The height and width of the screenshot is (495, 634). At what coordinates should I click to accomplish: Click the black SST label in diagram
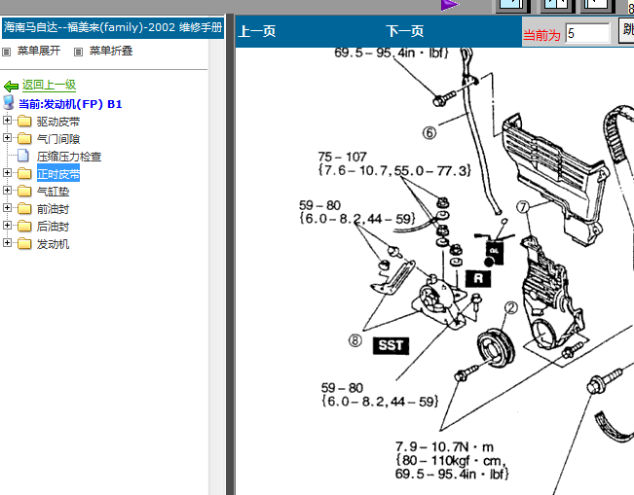click(391, 345)
